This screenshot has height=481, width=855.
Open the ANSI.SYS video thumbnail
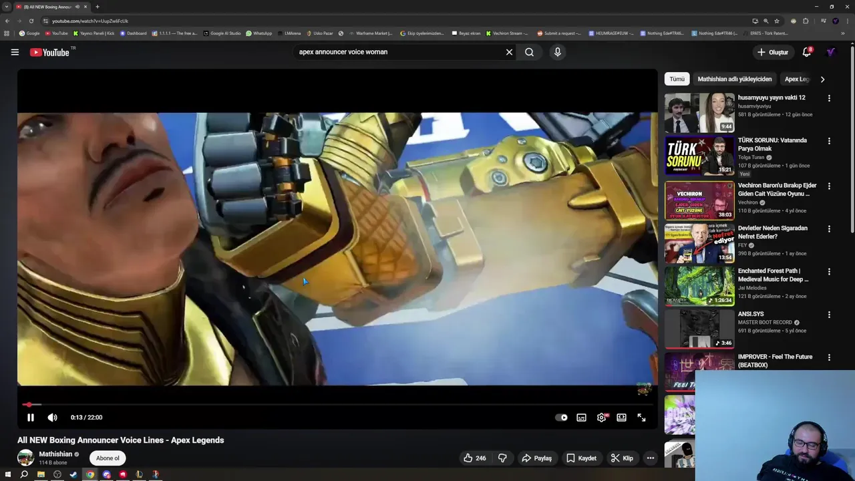[699, 329]
